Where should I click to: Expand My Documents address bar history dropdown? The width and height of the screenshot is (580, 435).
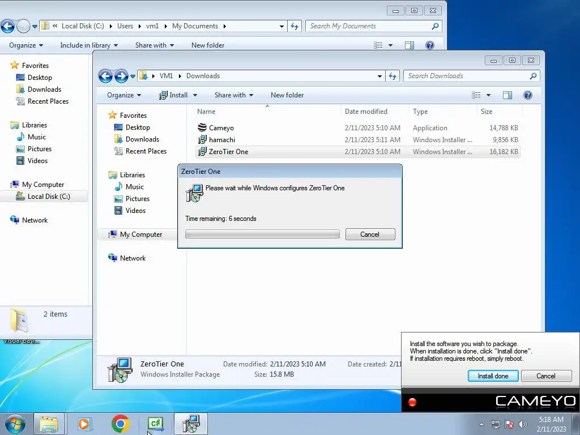[282, 26]
